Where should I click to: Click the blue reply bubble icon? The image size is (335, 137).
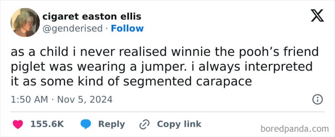(86, 124)
